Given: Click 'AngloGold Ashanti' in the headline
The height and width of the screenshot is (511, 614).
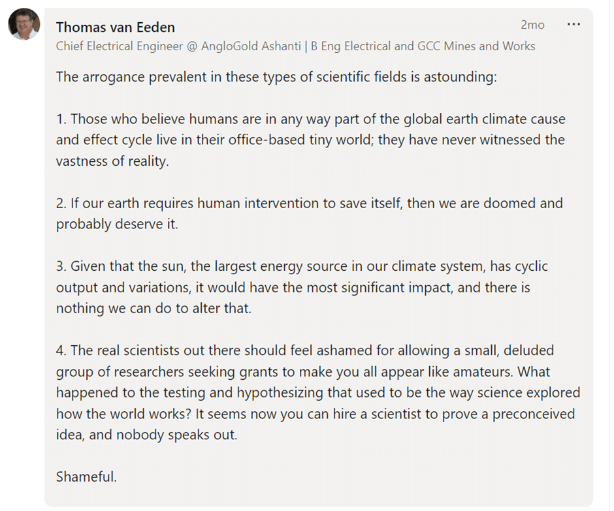Looking at the screenshot, I should coord(251,46).
